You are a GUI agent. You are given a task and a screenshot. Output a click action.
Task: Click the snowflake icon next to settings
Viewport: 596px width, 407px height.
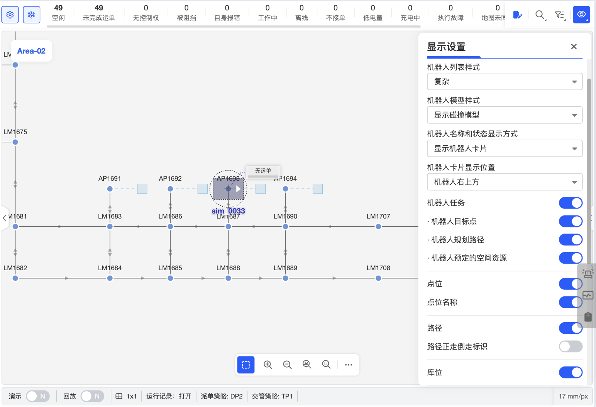coord(31,14)
